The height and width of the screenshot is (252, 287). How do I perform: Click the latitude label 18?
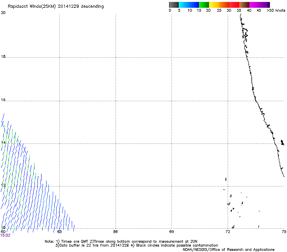pos(3,57)
